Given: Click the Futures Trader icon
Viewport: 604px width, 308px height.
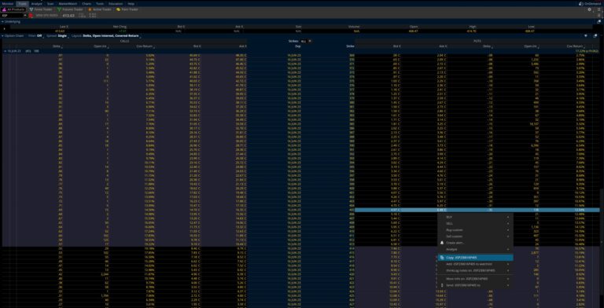Looking at the screenshot, I should pos(59,9).
